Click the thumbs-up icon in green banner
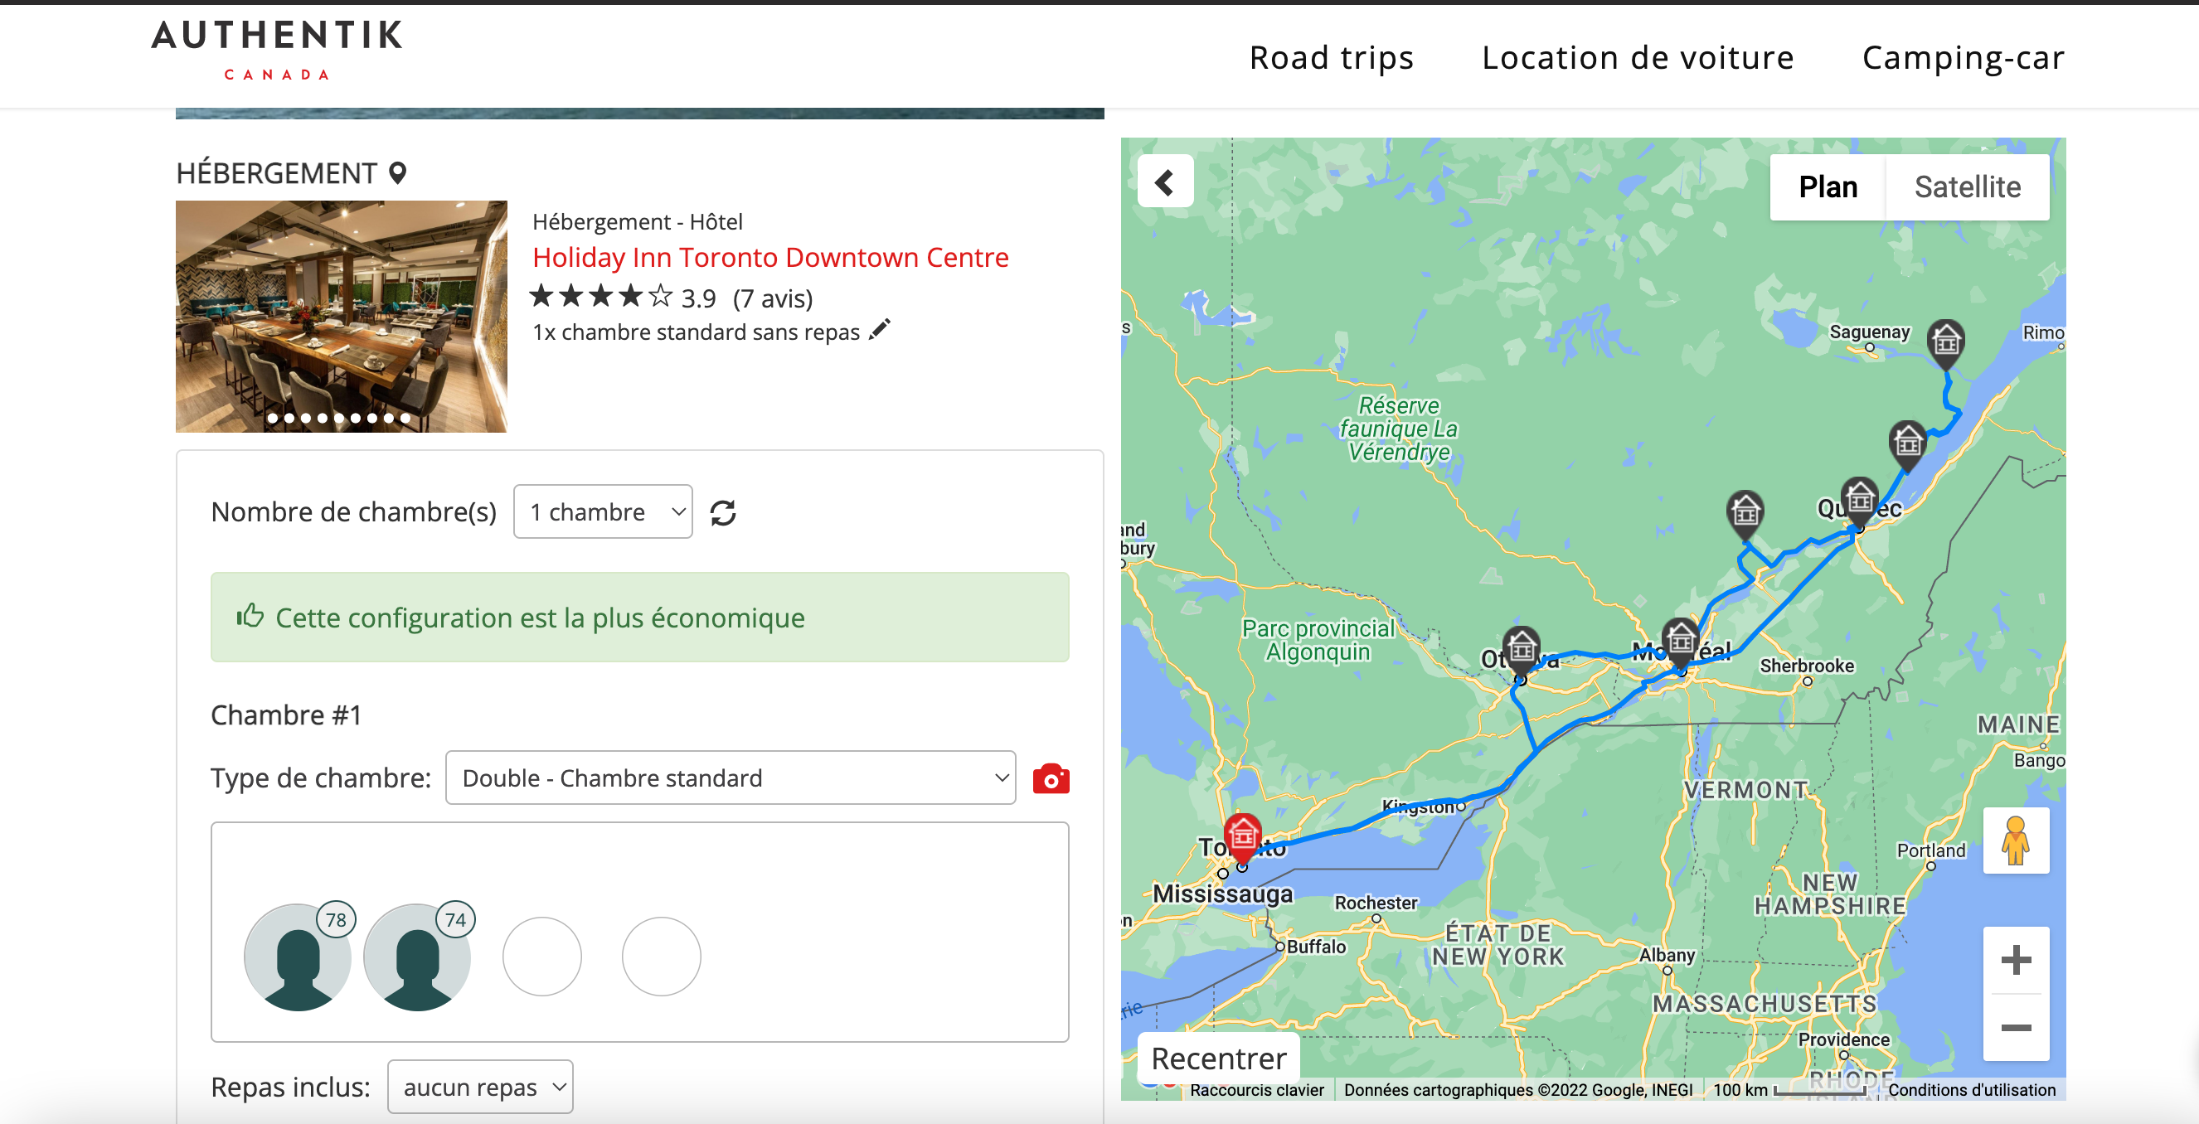This screenshot has width=2199, height=1124. coord(250,615)
